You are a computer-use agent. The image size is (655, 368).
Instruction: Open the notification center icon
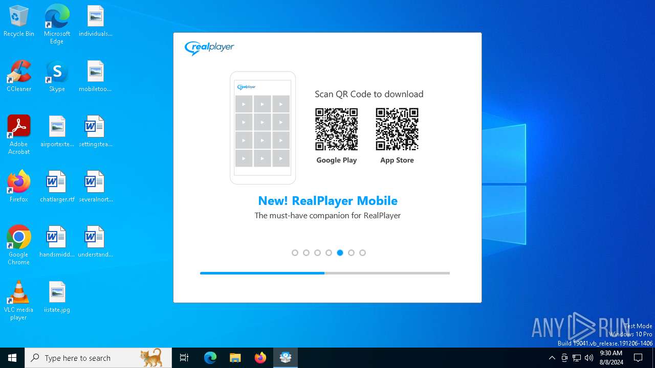[x=638, y=358]
